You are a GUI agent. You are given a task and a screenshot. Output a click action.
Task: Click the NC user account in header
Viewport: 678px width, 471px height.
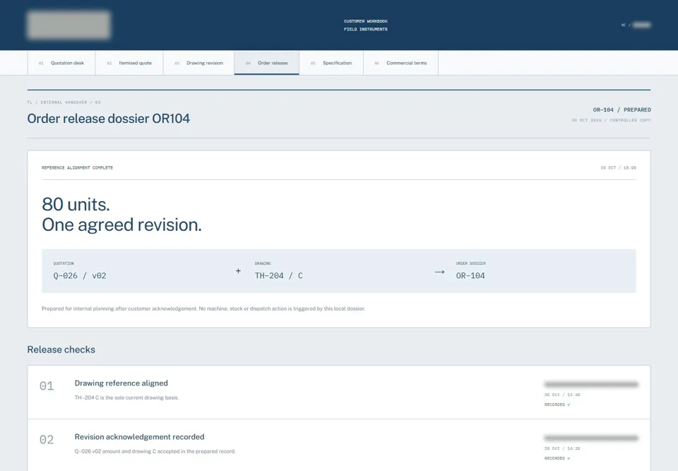coord(636,25)
